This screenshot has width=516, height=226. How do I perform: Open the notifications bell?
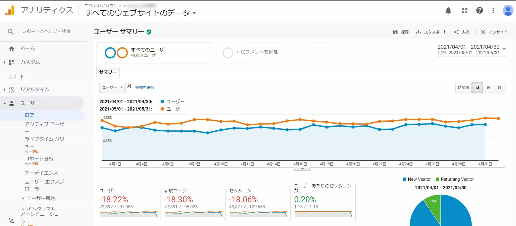coord(448,10)
